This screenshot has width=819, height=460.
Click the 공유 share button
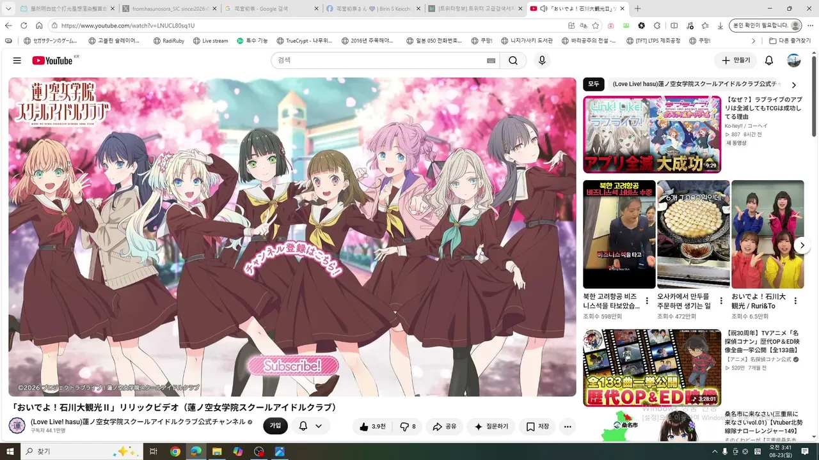445,426
